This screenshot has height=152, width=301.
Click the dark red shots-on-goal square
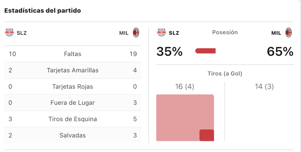point(207,135)
